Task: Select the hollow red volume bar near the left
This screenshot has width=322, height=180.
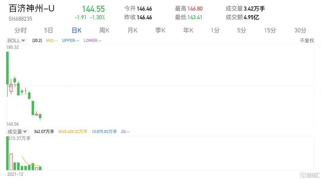Action: [x=11, y=162]
